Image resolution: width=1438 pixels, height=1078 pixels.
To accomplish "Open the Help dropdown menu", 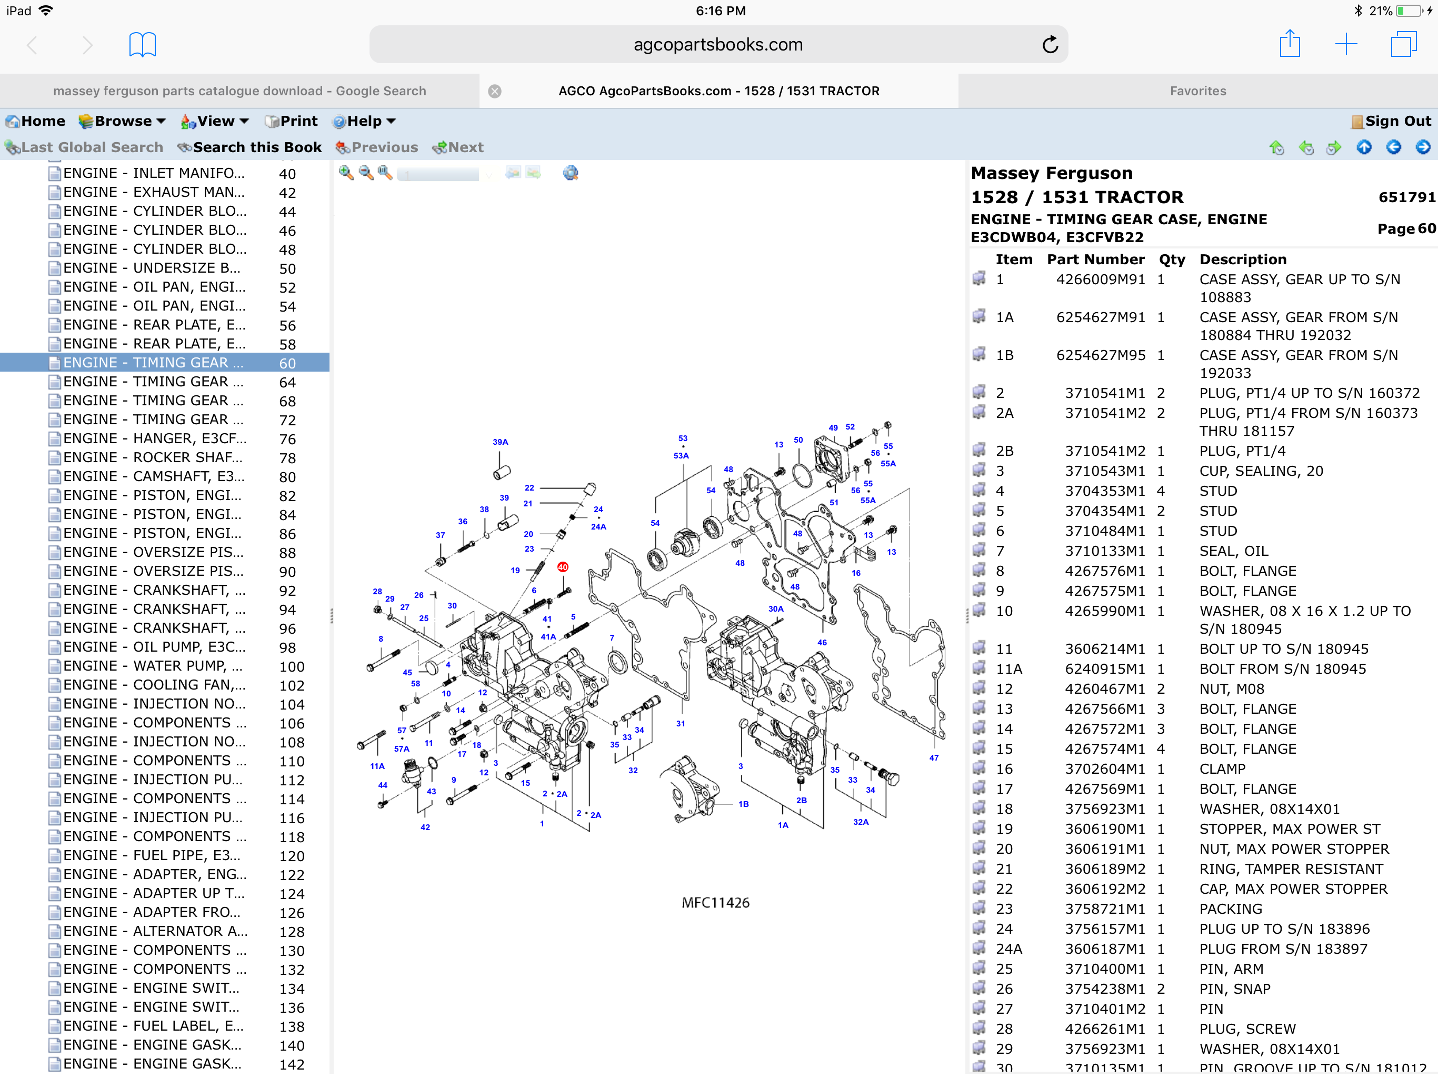I will (x=364, y=121).
